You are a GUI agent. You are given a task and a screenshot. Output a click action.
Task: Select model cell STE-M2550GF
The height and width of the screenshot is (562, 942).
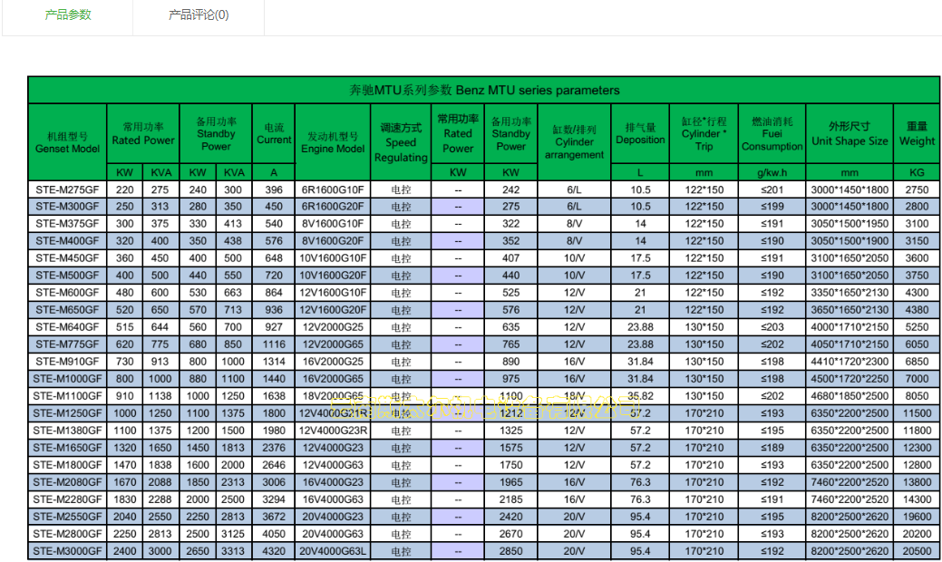(67, 517)
